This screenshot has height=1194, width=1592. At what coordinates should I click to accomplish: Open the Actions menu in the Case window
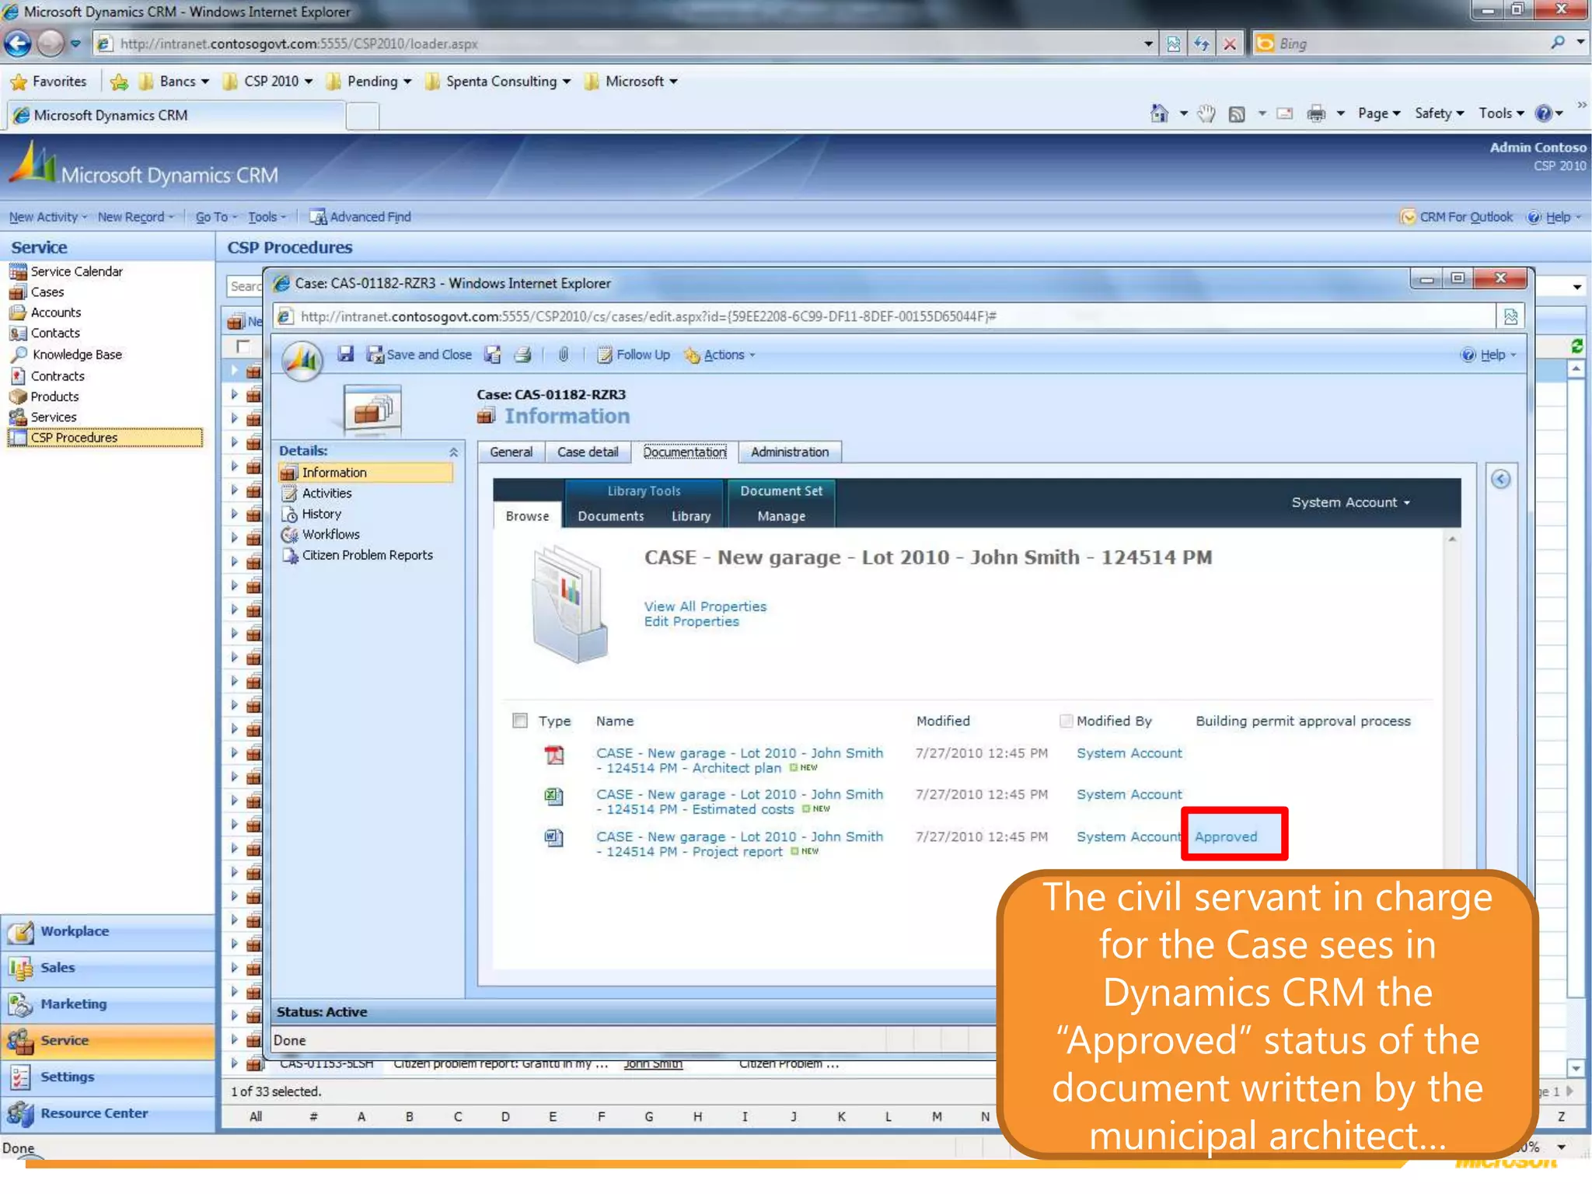pos(719,354)
